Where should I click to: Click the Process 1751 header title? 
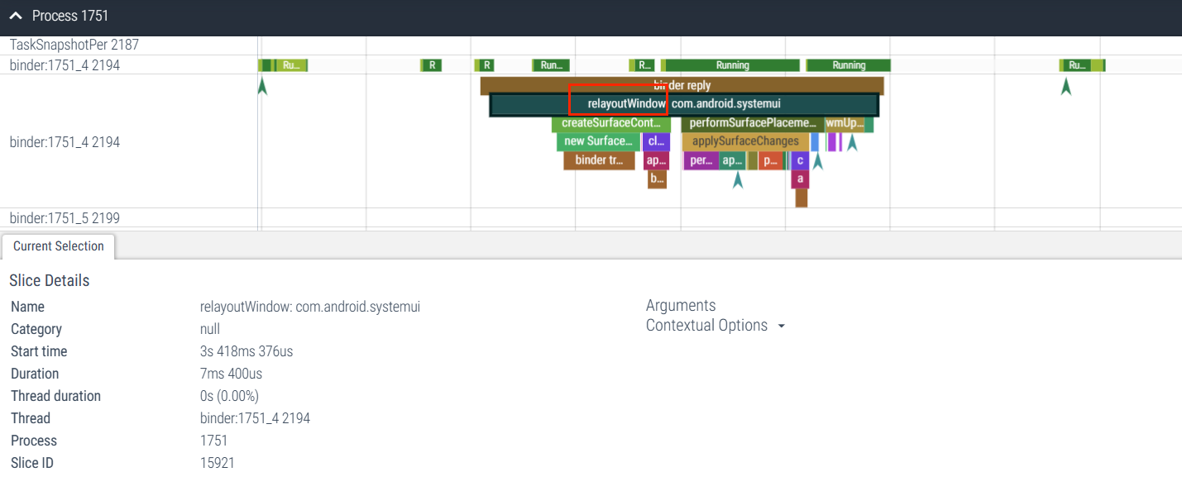click(x=70, y=16)
